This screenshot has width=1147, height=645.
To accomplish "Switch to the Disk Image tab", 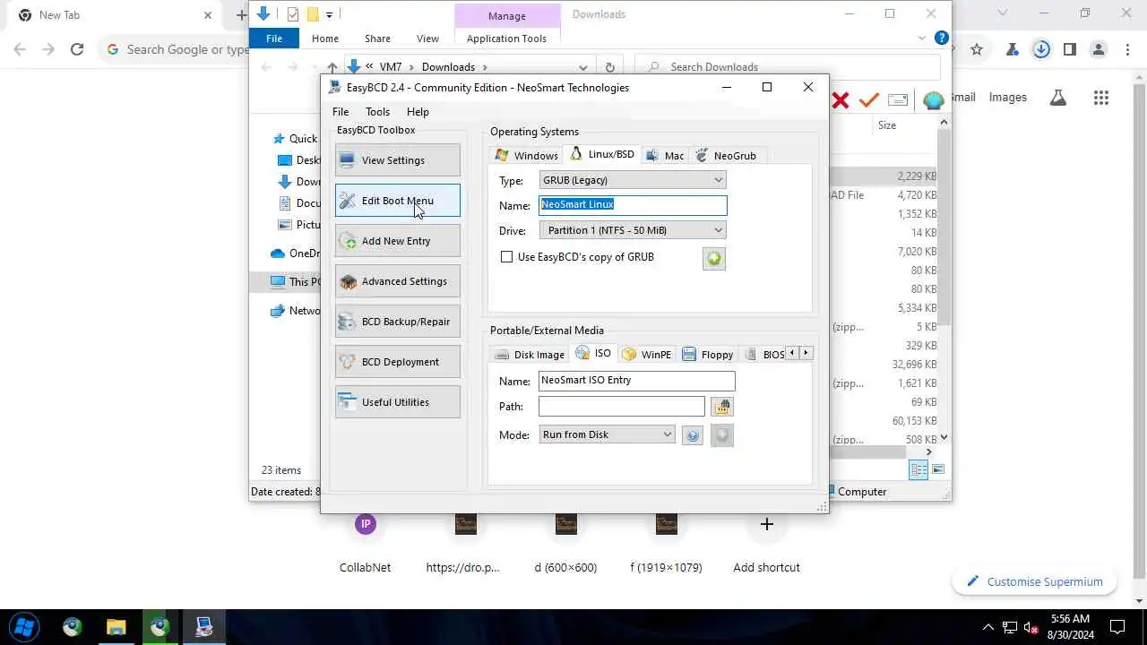I will 530,355.
